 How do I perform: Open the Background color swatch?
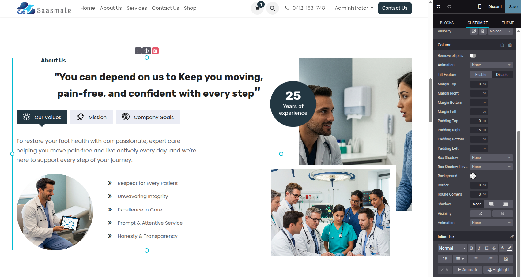[x=473, y=176]
